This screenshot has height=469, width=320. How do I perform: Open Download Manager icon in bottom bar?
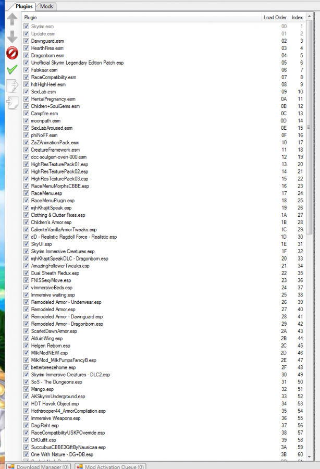[11, 466]
